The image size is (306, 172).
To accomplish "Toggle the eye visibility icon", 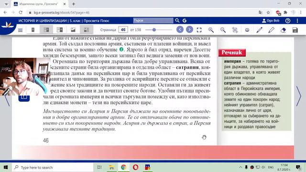I will [x=247, y=30].
